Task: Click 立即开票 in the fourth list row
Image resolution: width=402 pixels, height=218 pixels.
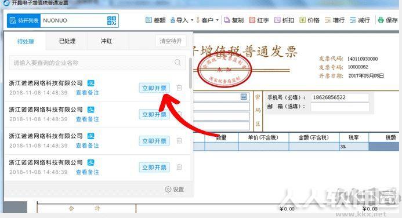Action: 154,168
